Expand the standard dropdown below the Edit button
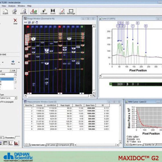Viewport: 162px width, 162px height. pos(15,74)
